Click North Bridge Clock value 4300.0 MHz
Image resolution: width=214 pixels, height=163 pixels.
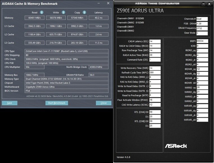point(99,67)
